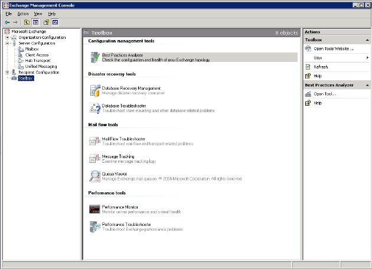Image resolution: width=372 pixels, height=269 pixels.
Task: Click the Up one level toolbar icon
Action: [x=27, y=22]
